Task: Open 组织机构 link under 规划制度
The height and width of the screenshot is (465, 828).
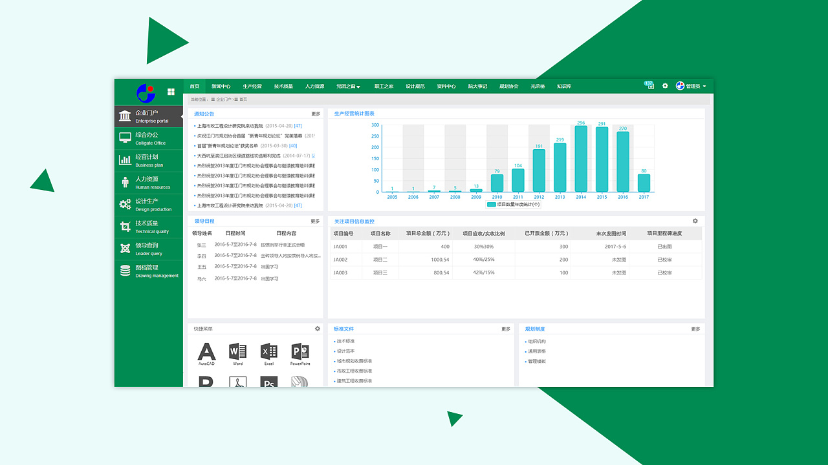Action: pos(536,342)
